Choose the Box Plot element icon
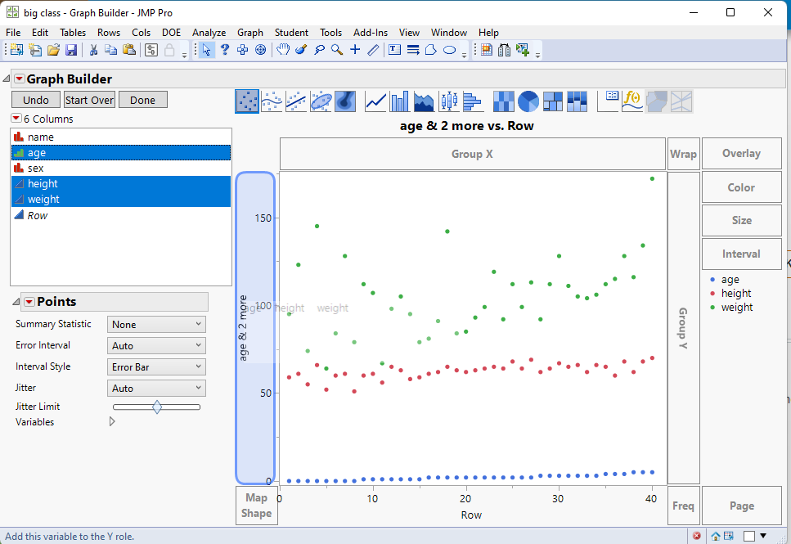Viewport: 791px width, 544px height. click(x=449, y=101)
